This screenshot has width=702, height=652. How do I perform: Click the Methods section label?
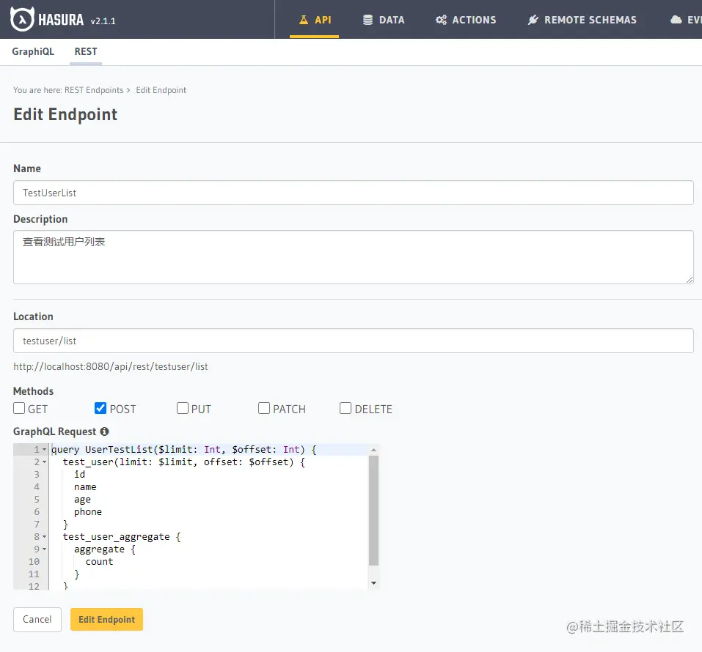33,391
